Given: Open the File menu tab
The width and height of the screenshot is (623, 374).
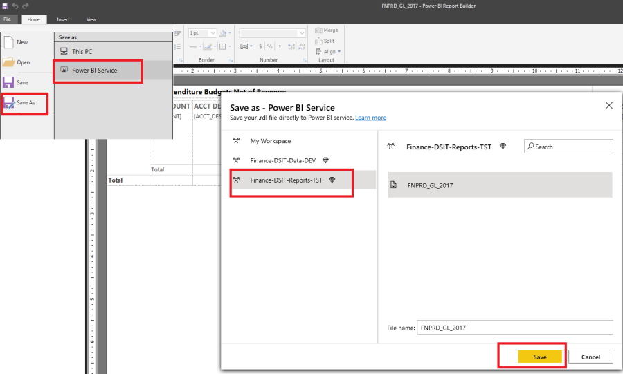Looking at the screenshot, I should [8, 19].
